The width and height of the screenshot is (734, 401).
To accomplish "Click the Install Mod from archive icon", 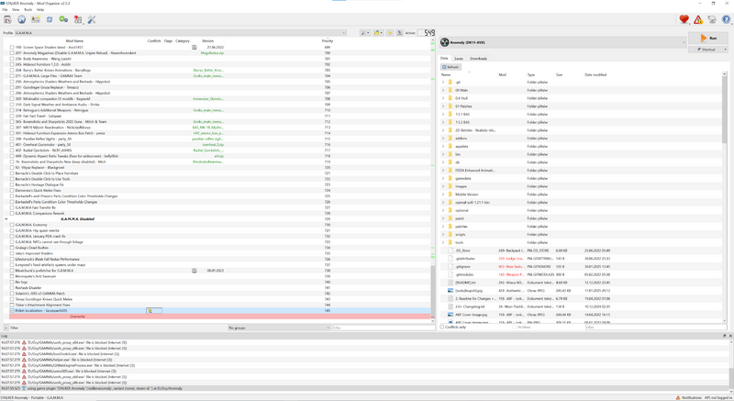I will point(8,19).
